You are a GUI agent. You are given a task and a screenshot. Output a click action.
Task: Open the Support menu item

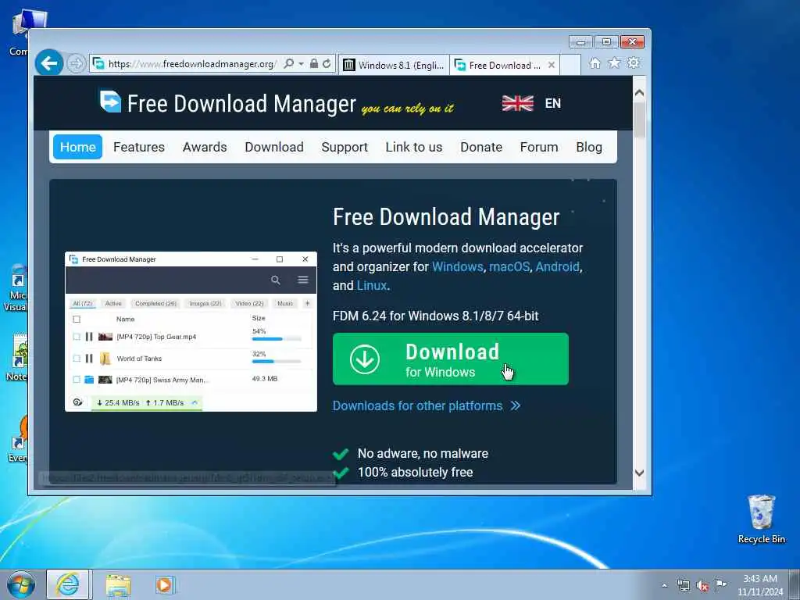coord(345,147)
